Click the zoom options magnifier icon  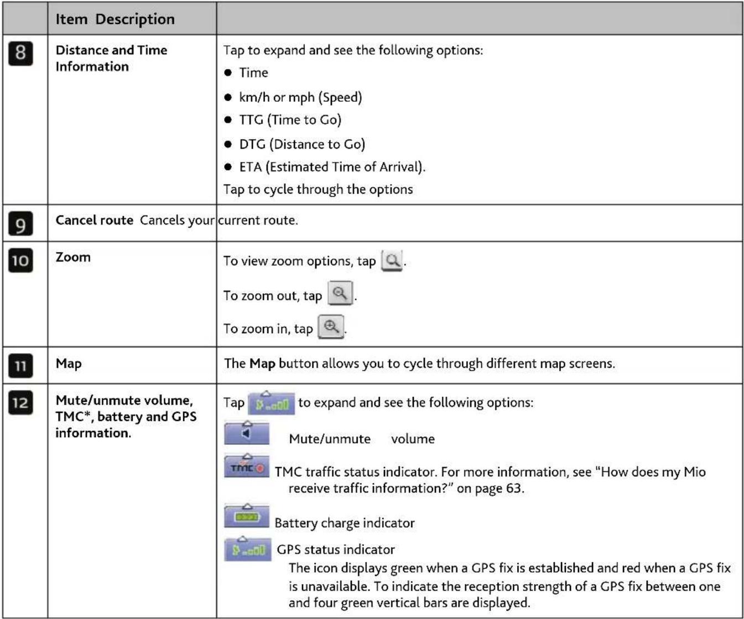coord(392,260)
